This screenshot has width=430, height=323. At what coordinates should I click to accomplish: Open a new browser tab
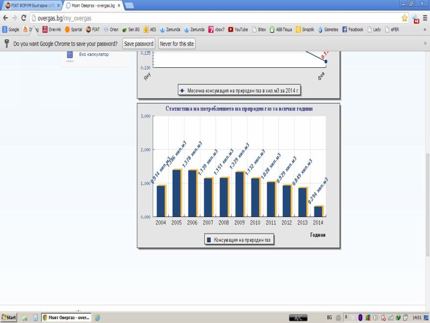click(130, 5)
